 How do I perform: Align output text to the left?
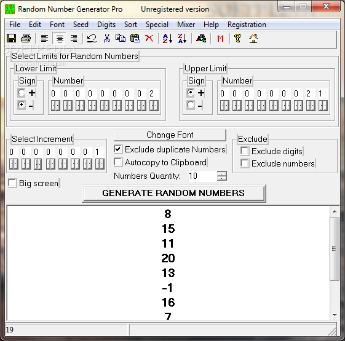coord(45,39)
